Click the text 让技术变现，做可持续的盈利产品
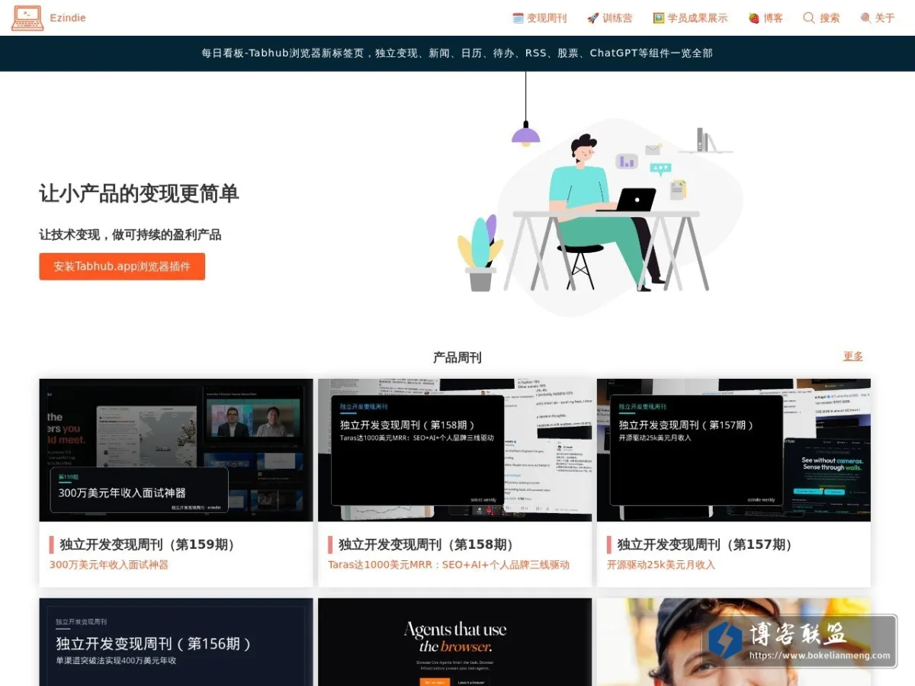 tap(130, 235)
